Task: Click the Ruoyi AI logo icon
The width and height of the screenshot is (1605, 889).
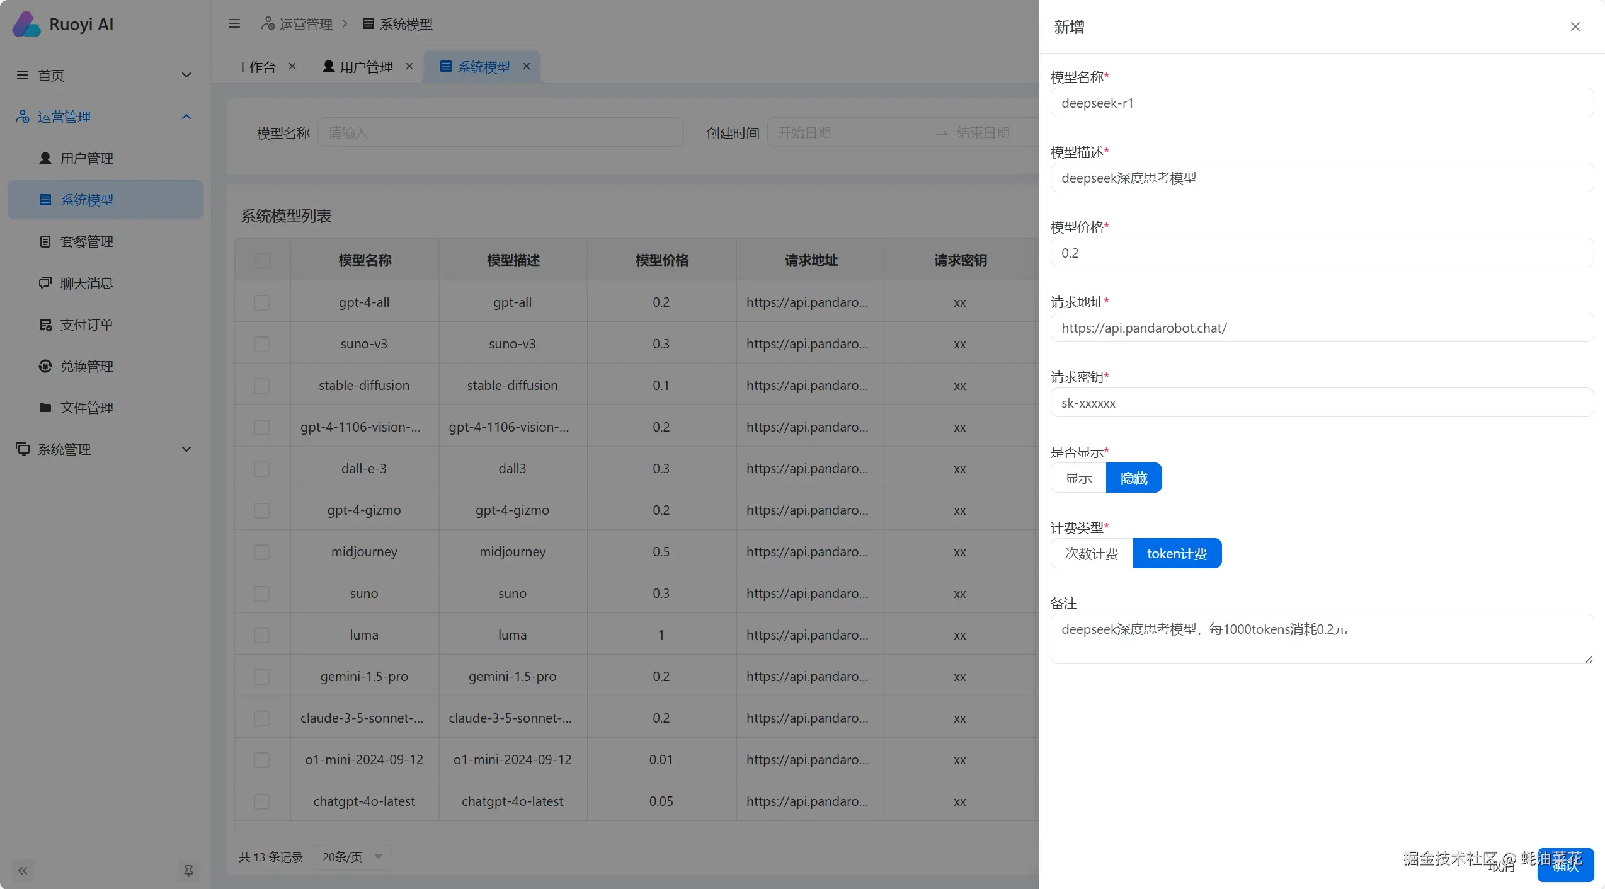Action: pos(26,24)
